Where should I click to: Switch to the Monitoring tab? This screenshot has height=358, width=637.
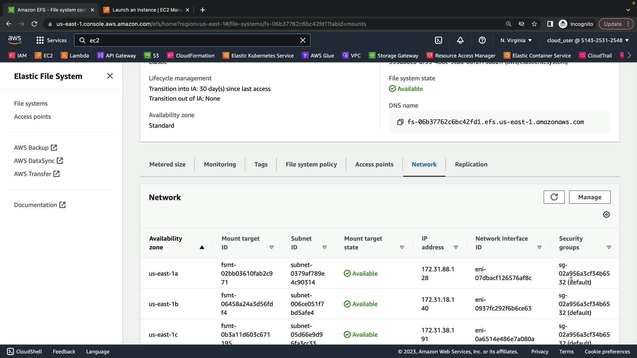coord(220,164)
